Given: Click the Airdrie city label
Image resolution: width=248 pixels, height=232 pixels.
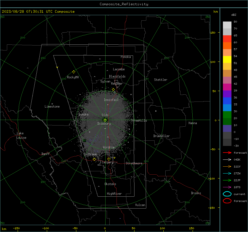Looking at the screenshot, I should [x=109, y=147].
